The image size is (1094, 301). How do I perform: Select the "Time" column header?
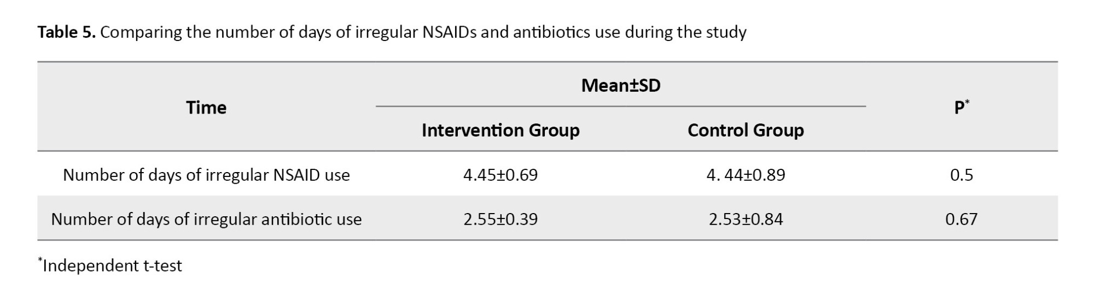pyautogui.click(x=206, y=108)
